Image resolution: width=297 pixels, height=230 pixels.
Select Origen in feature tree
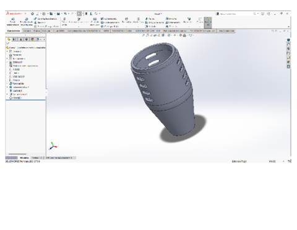click(x=15, y=80)
